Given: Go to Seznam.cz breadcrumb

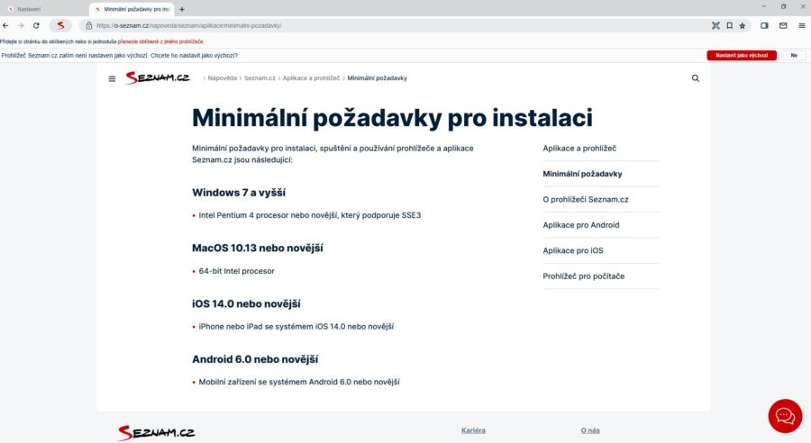Looking at the screenshot, I should (x=260, y=78).
